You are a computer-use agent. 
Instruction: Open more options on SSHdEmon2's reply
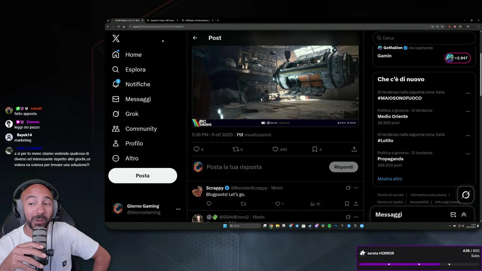356,217
